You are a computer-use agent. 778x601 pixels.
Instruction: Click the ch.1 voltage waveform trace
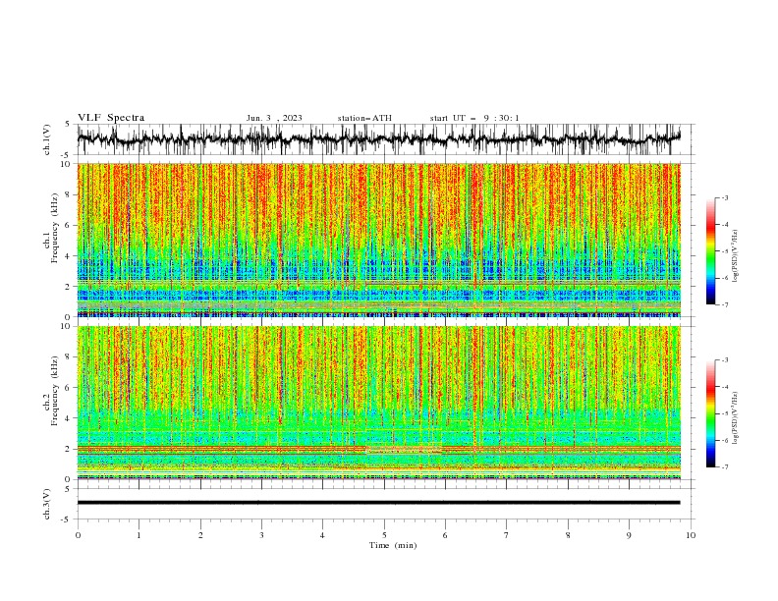pos(378,139)
